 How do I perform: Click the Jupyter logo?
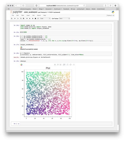click(x=16, y=12)
